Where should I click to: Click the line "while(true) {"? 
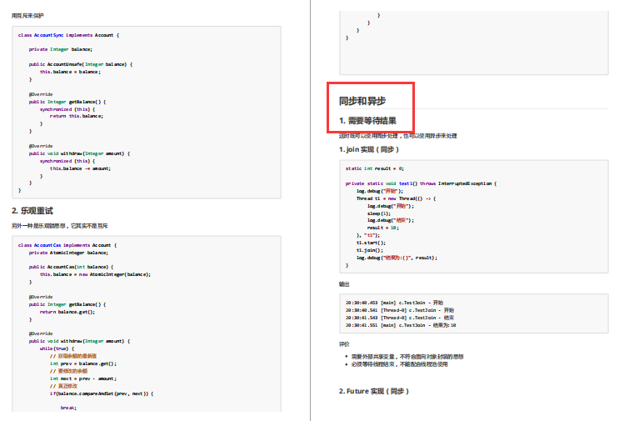tap(57, 348)
